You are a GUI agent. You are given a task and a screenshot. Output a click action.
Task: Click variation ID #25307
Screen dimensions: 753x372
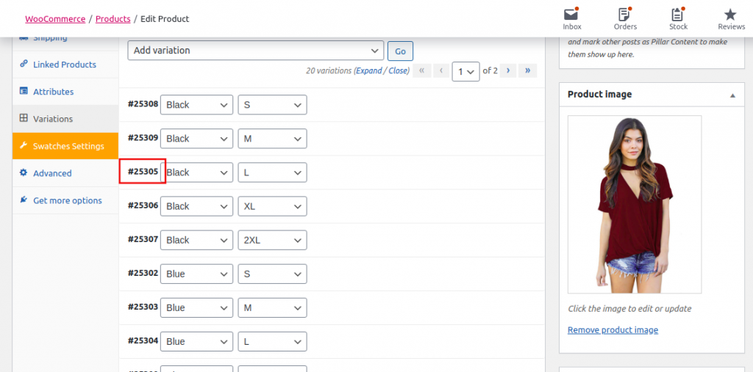point(143,238)
